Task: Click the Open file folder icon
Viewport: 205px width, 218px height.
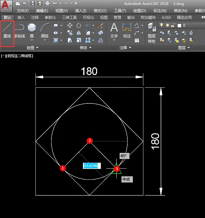Action: [25, 3]
